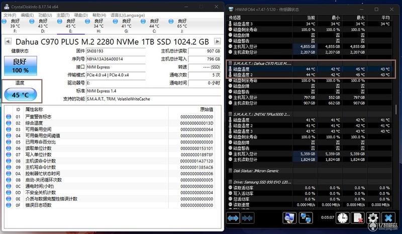Screen dimensions: 402x234
Task: Select the 读取单位计数 attribute row
Action: (x=110, y=148)
